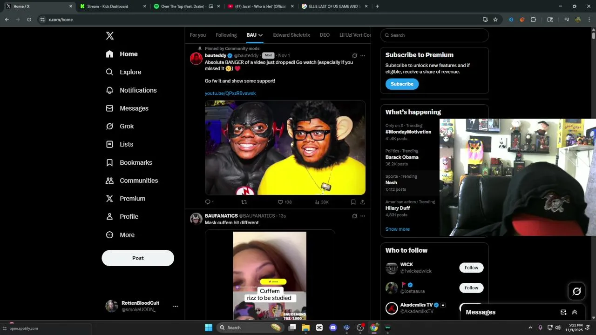This screenshot has height=335, width=596.
Task: Click the Grok icon on BAUFANATICS post
Action: (354, 216)
